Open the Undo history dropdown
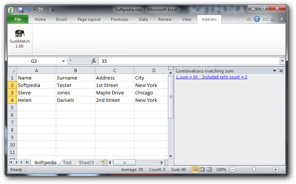This screenshot has width=296, height=184. tap(34, 10)
